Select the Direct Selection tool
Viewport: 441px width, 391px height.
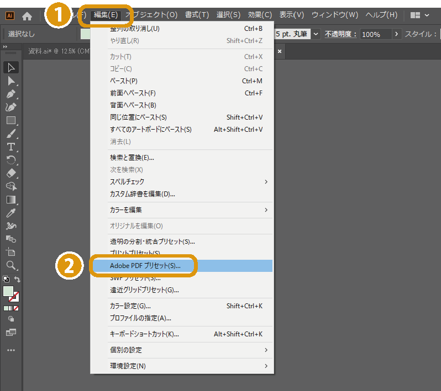click(x=11, y=81)
